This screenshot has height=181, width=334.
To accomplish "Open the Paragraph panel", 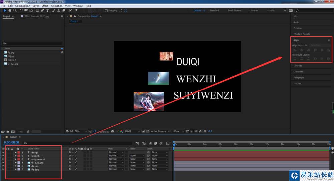I will pos(298,78).
